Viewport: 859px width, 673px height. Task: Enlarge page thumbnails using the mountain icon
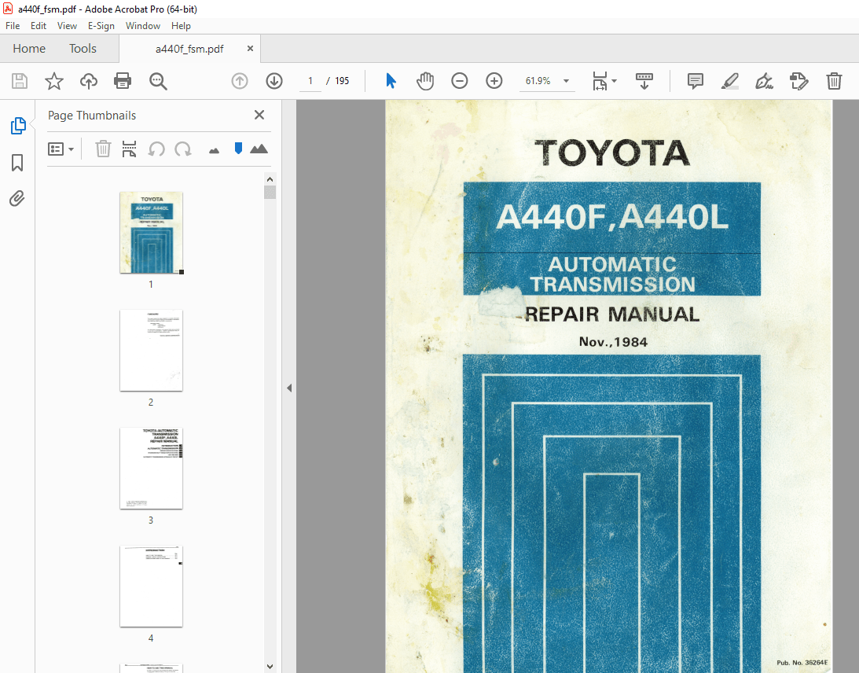point(259,149)
